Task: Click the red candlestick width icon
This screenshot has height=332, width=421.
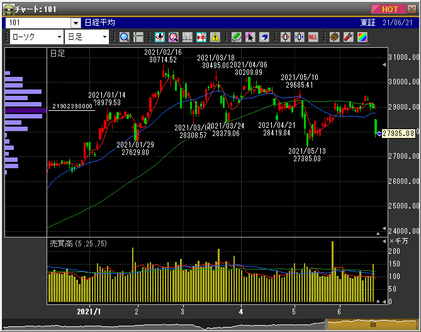Action: click(285, 37)
